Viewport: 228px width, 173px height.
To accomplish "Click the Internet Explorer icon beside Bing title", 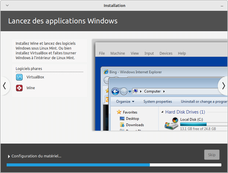I will click(106, 72).
